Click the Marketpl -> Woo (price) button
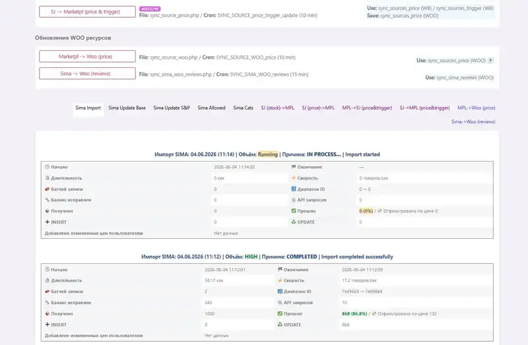The image size is (528, 345). click(87, 57)
